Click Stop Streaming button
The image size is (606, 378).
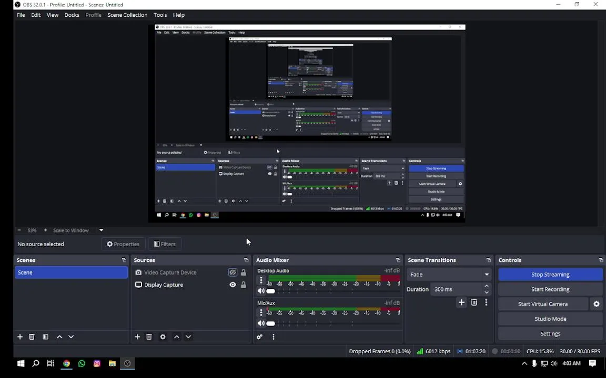coord(550,275)
